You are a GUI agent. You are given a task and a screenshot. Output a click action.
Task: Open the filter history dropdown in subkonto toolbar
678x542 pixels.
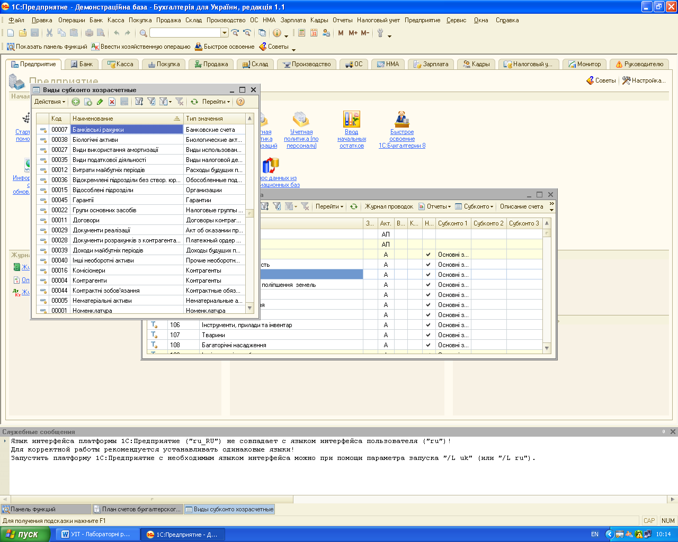[166, 102]
